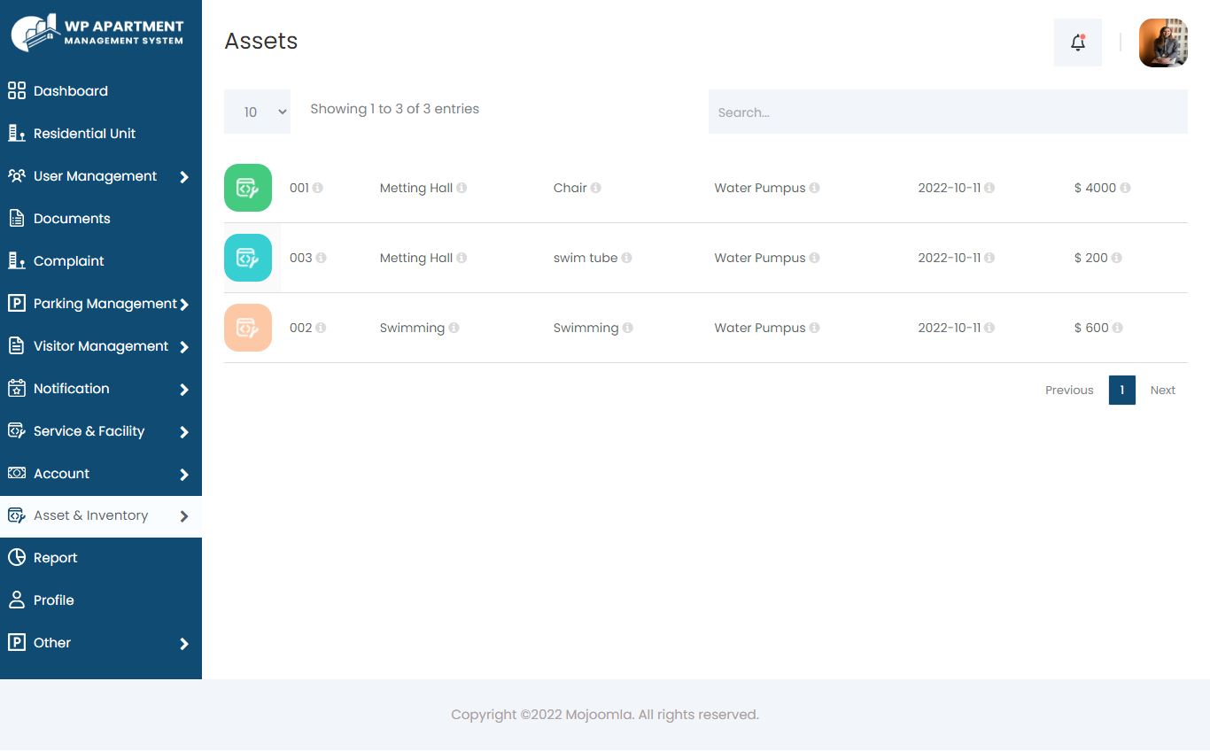Click the swim tube asset name
The image size is (1210, 751).
tap(586, 258)
